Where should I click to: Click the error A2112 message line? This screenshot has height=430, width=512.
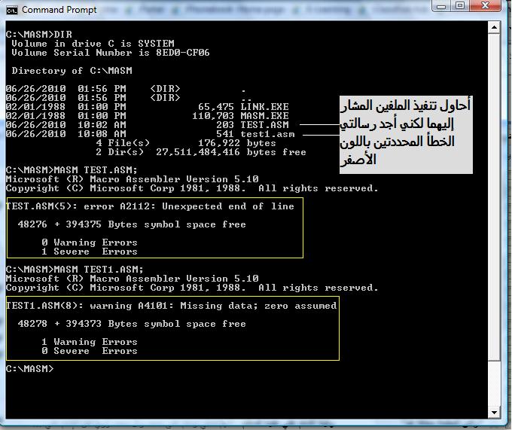click(x=150, y=206)
